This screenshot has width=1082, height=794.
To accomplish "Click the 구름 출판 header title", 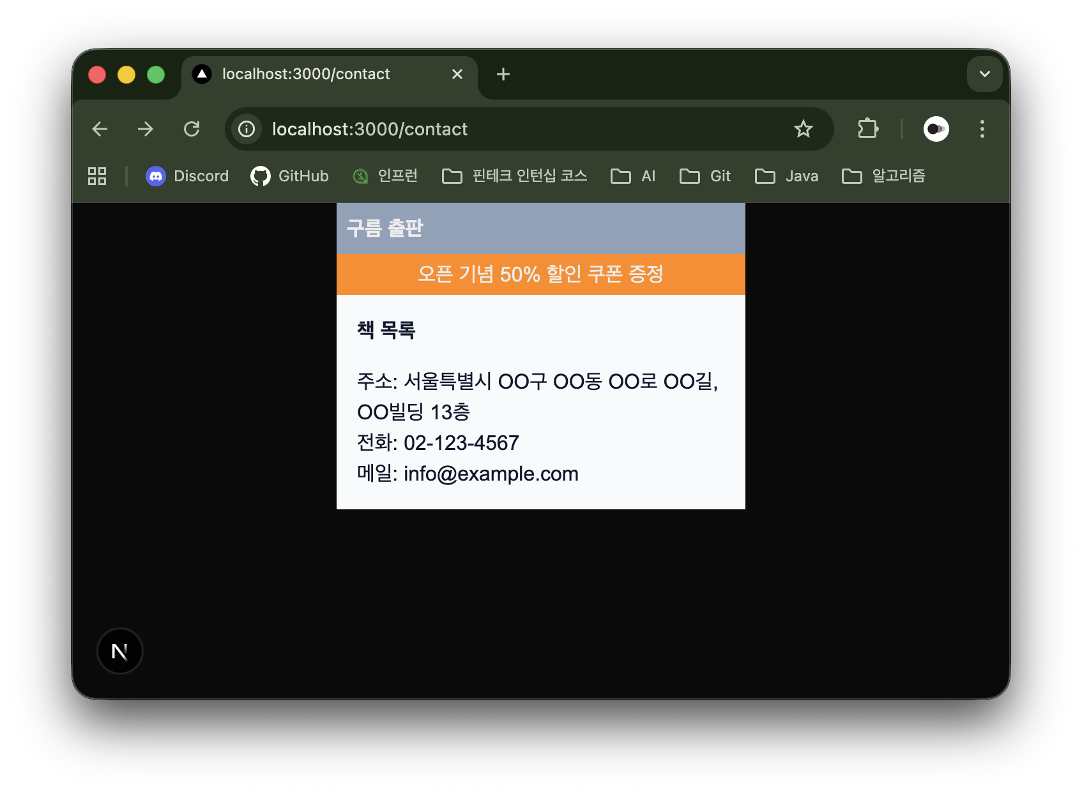I will 385,228.
